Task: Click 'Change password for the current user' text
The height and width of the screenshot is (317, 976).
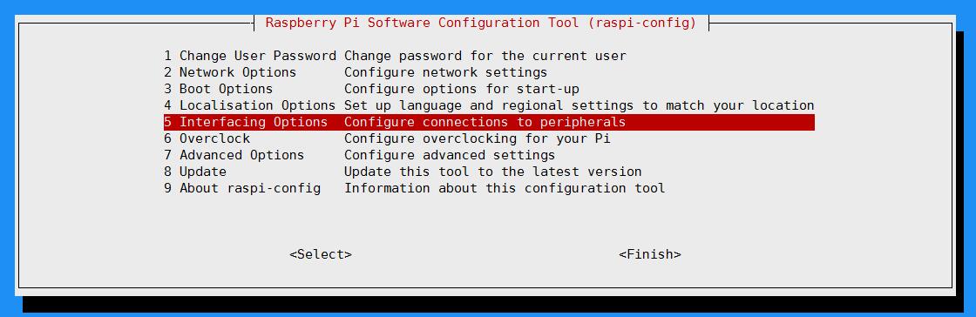Action: pyautogui.click(x=485, y=56)
